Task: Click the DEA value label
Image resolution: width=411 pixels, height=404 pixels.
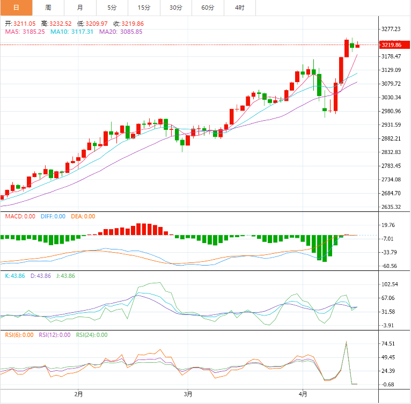Action: coord(83,216)
